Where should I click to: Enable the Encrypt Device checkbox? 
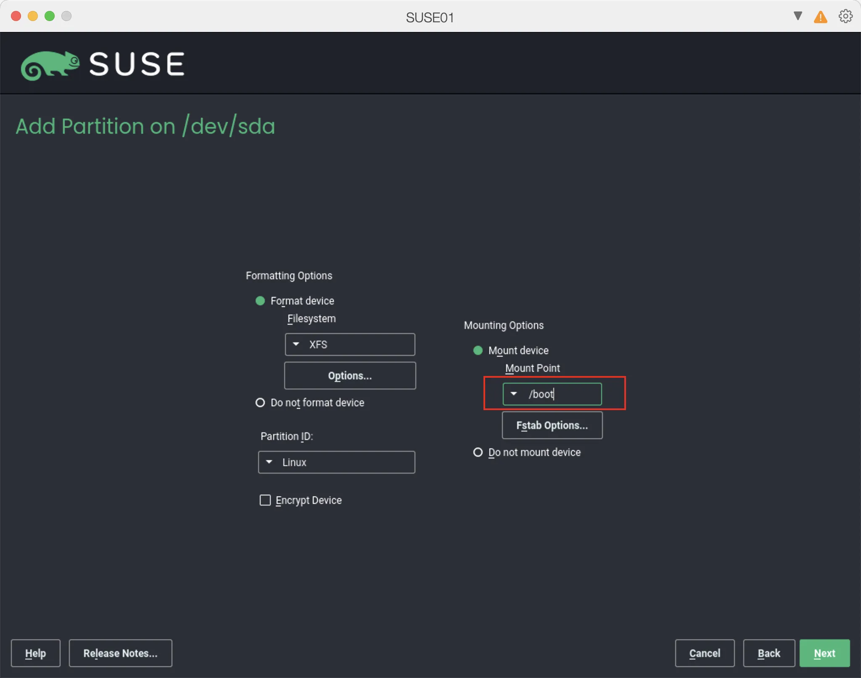pos(265,500)
